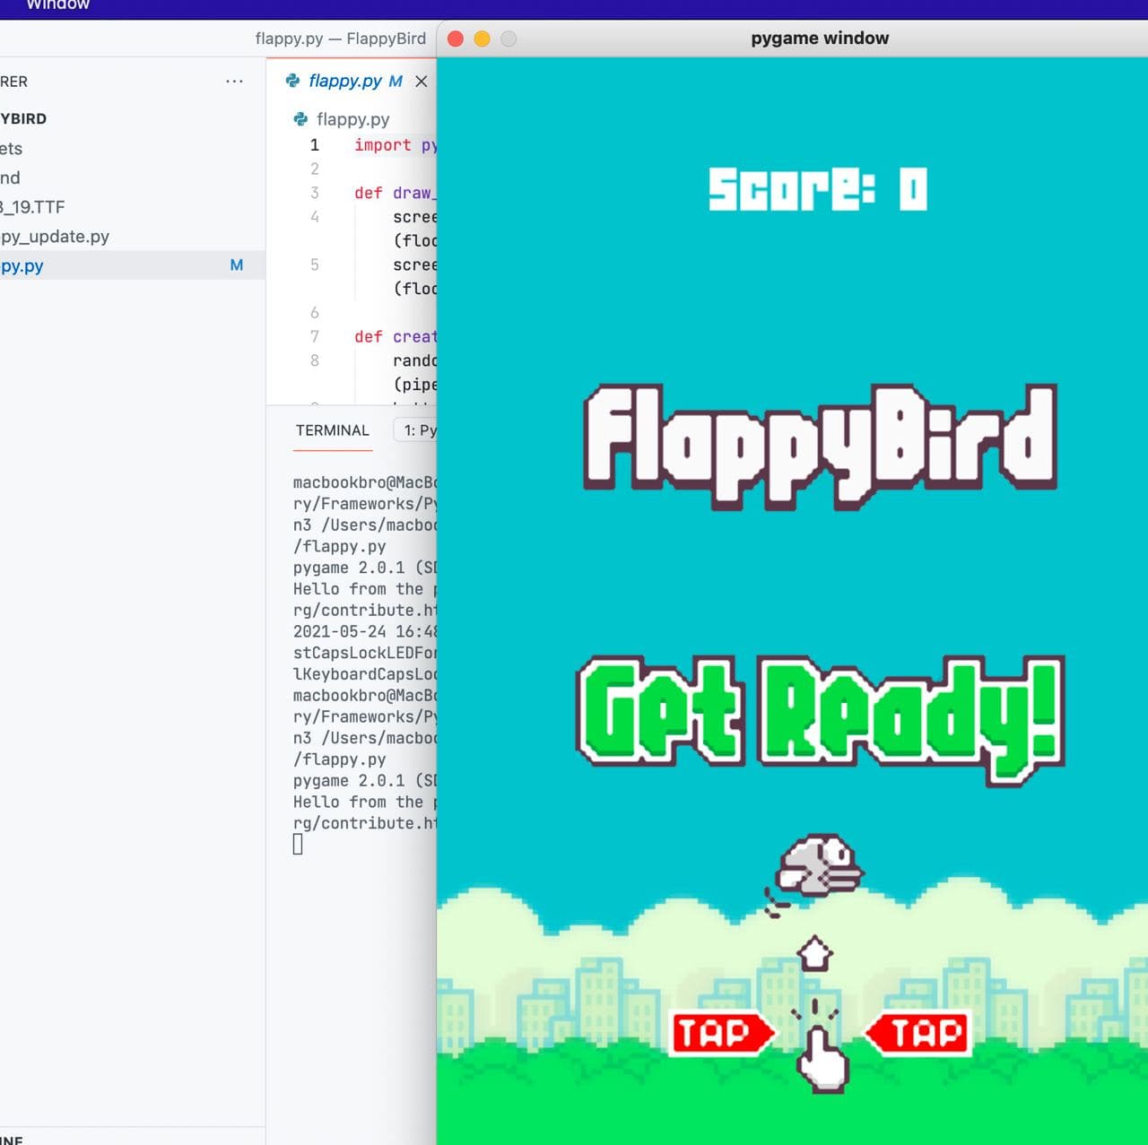
Task: Click the explorer more actions ellipsis
Action: [234, 81]
